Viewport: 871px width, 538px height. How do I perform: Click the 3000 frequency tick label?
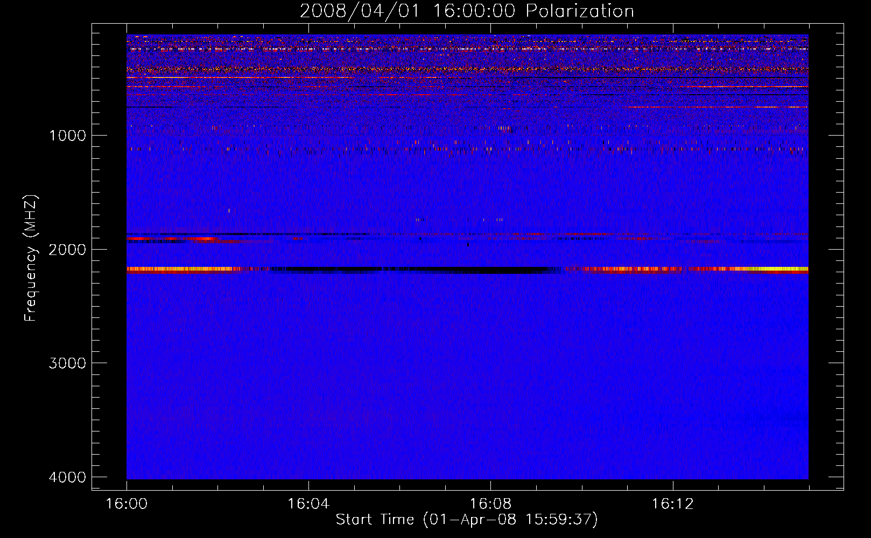tap(67, 363)
